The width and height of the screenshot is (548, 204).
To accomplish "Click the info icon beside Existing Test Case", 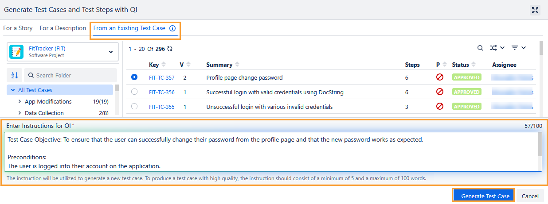I will [172, 28].
